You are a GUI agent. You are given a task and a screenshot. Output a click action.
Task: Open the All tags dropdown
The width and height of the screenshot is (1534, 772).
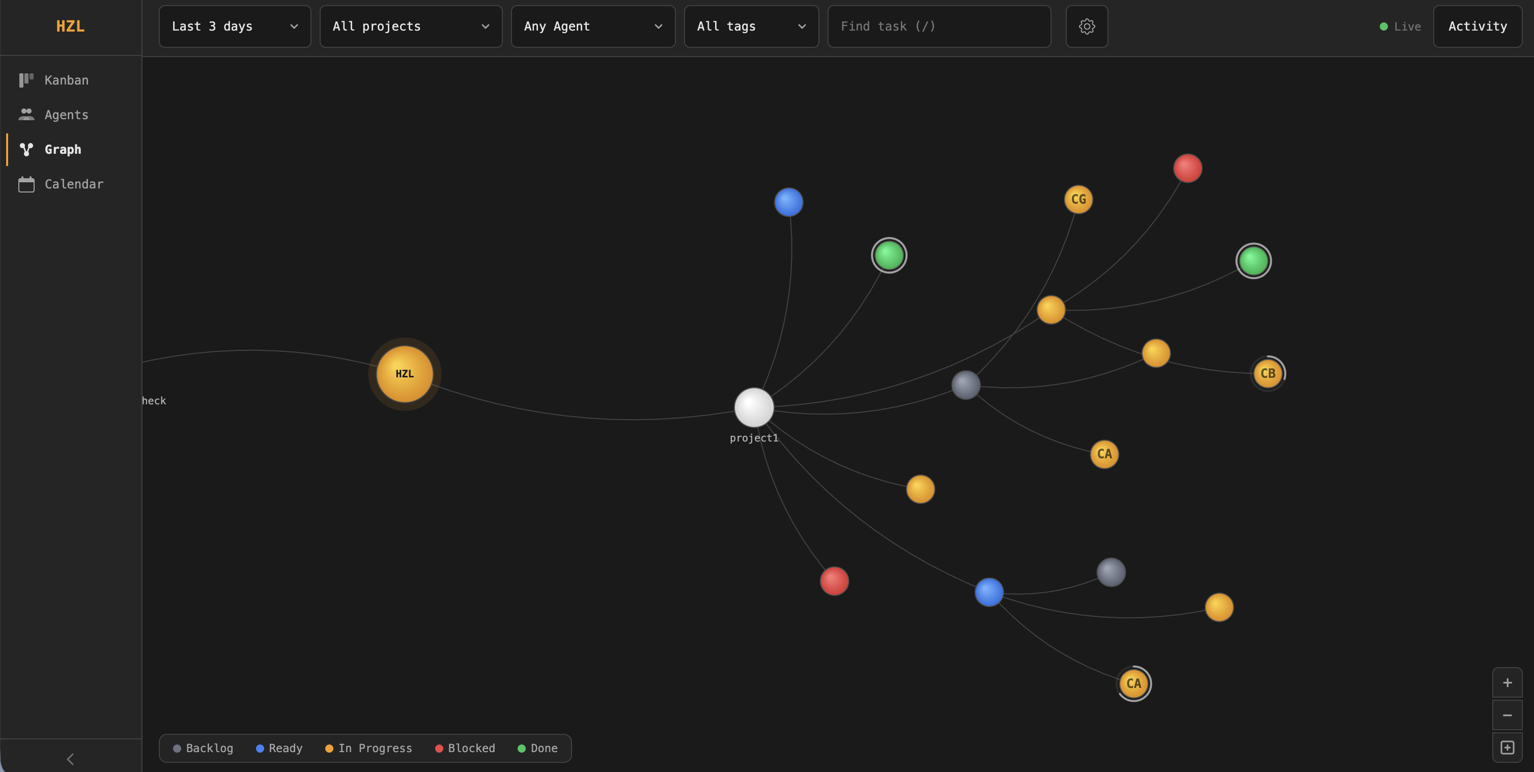click(x=751, y=26)
